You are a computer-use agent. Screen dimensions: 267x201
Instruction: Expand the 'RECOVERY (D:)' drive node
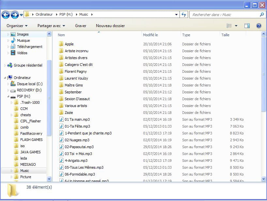click(x=8, y=90)
